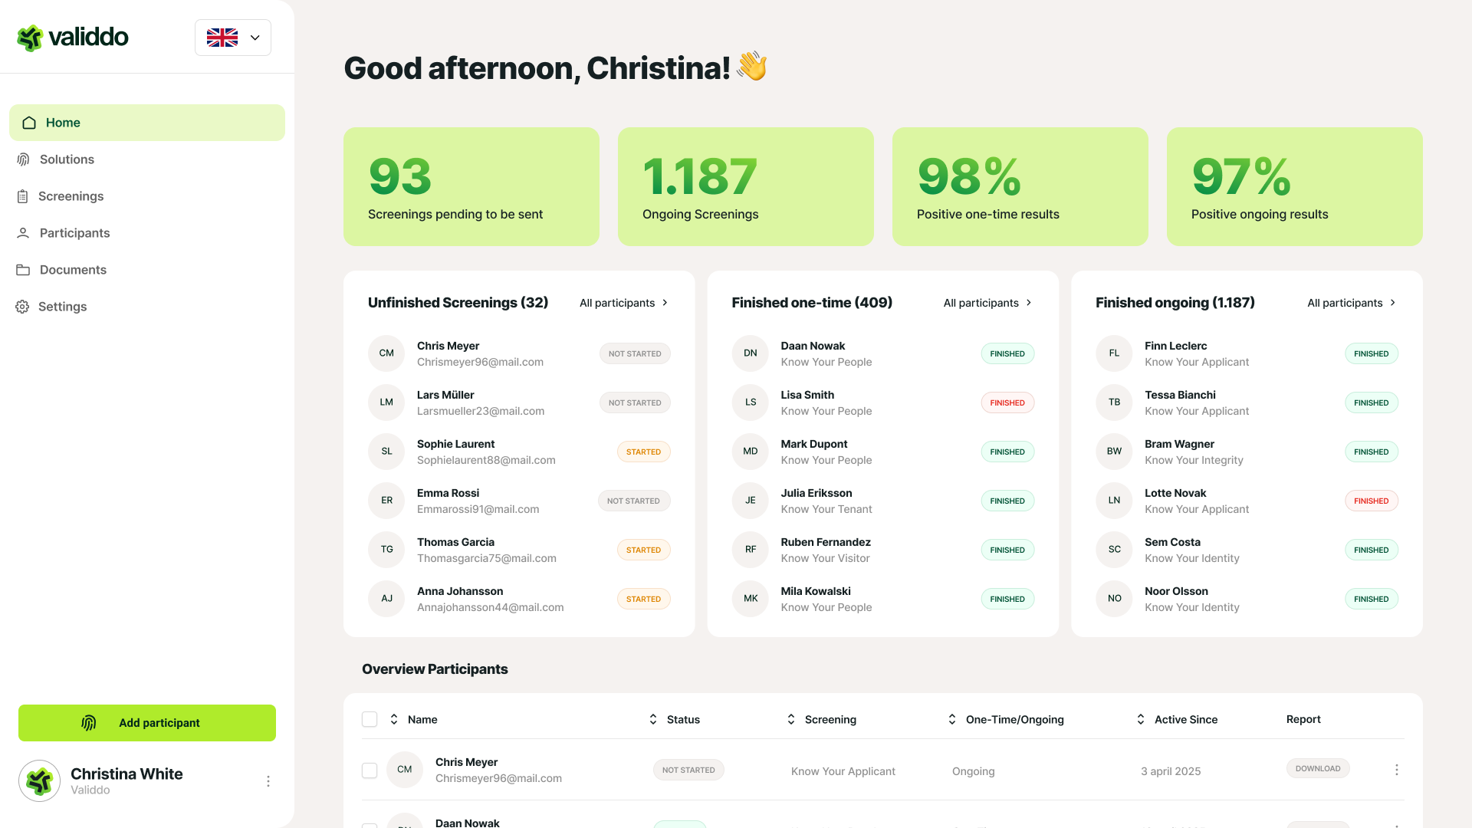
Task: Click the Validdo logo in sidebar header
Action: 73,37
